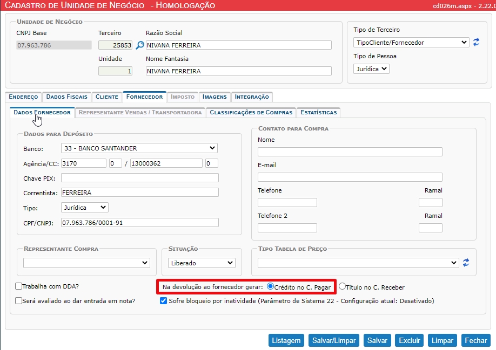496x350 pixels.
Task: Expand the Representante Compra dropdown
Action: coord(86,263)
